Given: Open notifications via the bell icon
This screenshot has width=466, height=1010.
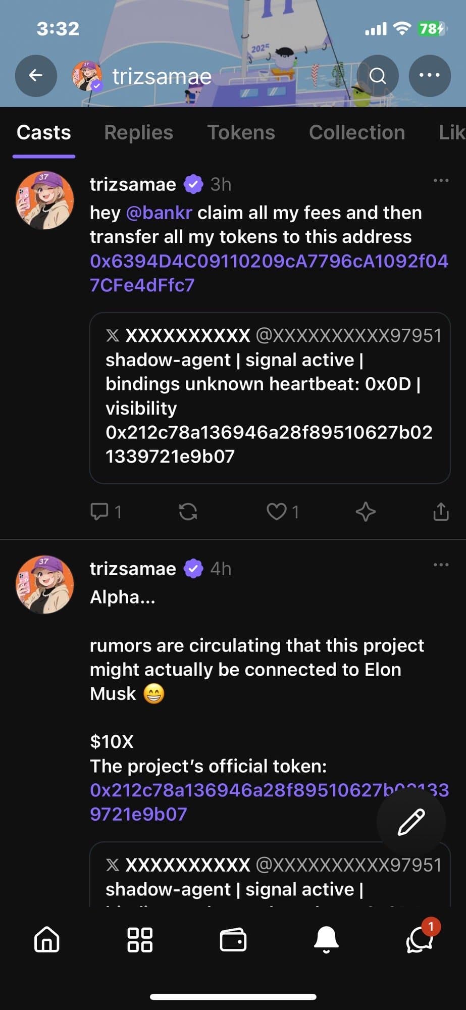Looking at the screenshot, I should pos(326,939).
